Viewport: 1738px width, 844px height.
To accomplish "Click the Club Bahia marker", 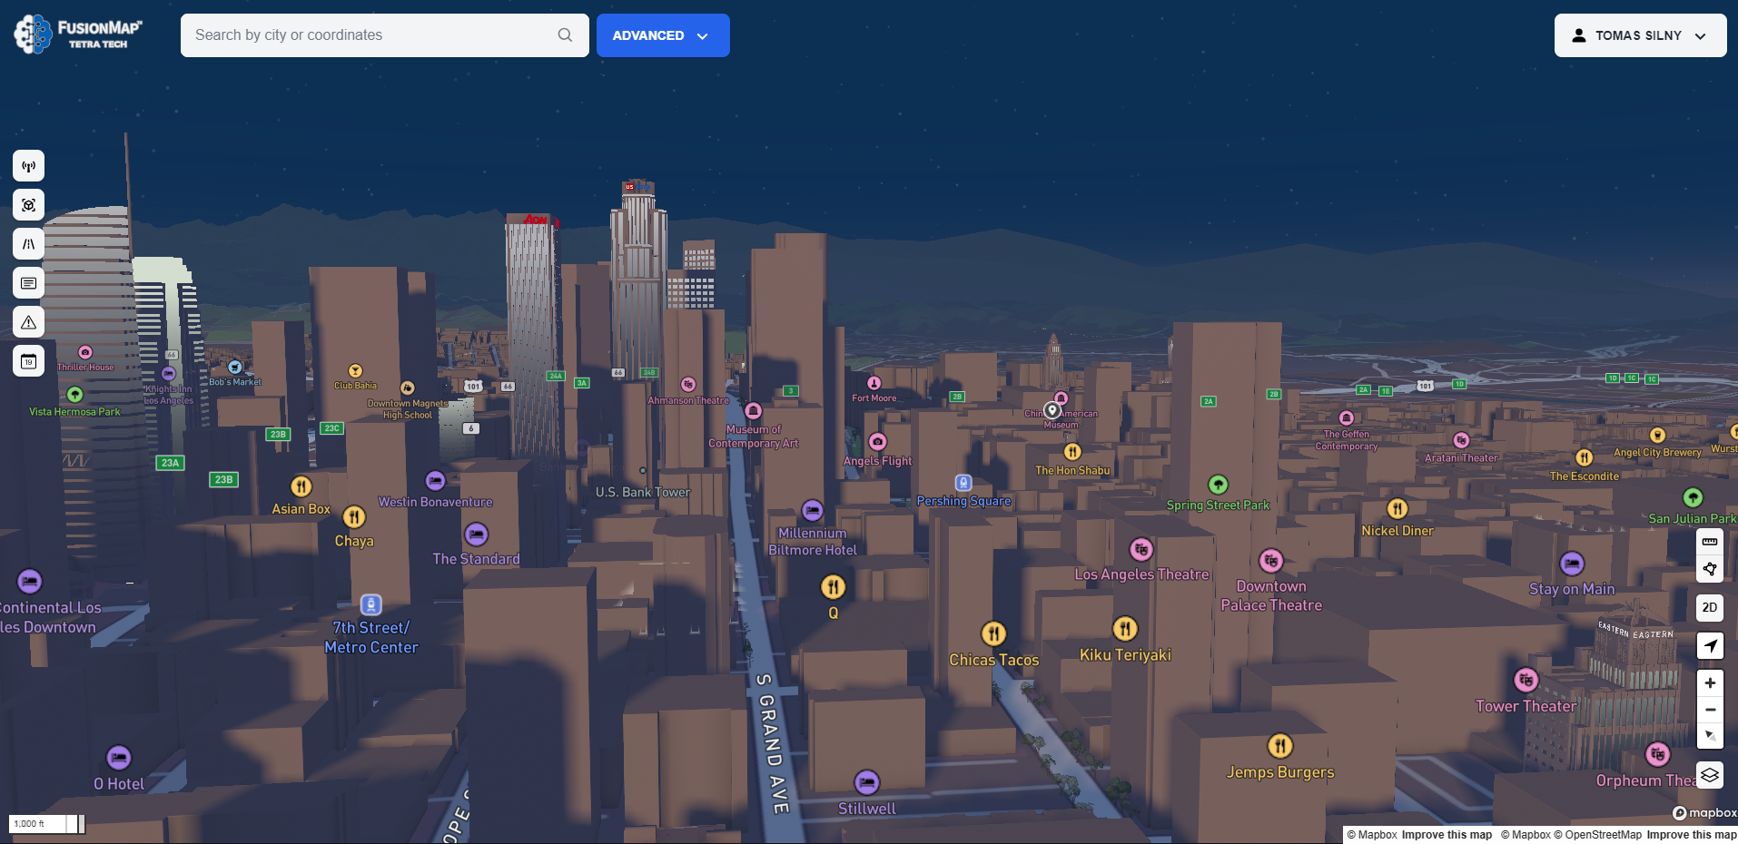I will (355, 370).
